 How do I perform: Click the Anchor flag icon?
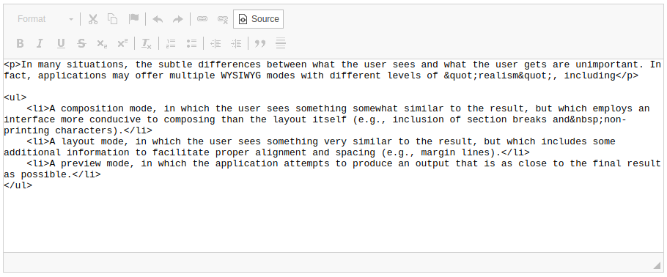click(x=134, y=19)
